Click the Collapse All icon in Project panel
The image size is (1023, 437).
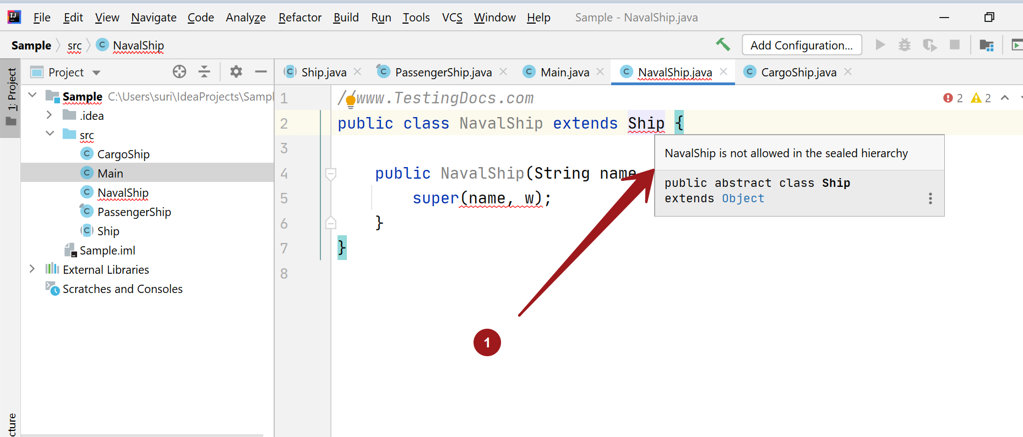click(204, 71)
